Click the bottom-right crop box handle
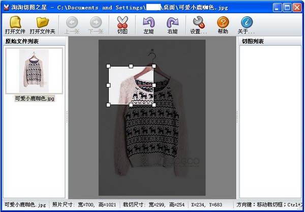This screenshot has width=305, height=212. click(154, 105)
